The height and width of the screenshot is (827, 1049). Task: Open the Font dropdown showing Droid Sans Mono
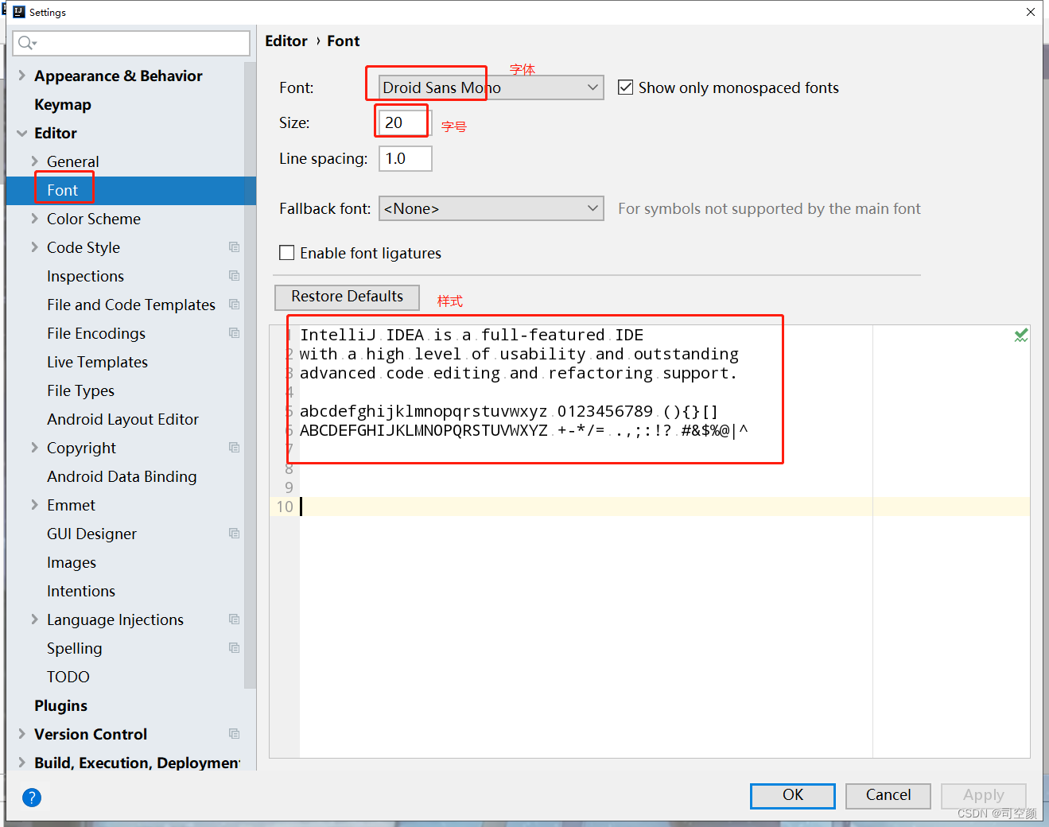pyautogui.click(x=491, y=87)
